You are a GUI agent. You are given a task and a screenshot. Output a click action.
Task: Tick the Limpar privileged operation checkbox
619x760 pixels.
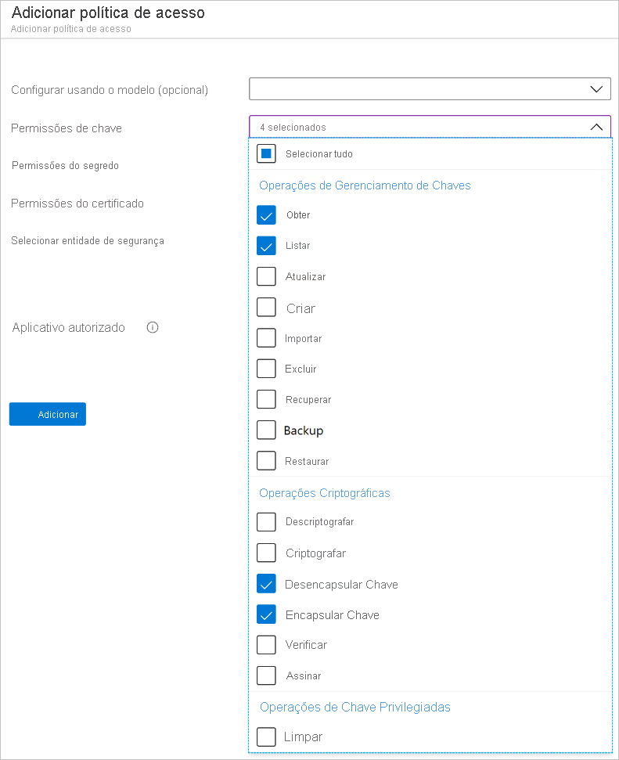[266, 737]
